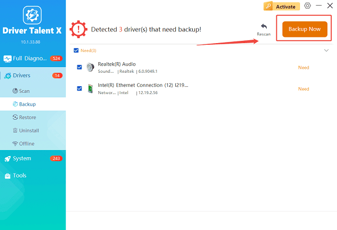This screenshot has height=230, width=337.
Task: Click the Tools toolbox icon
Action: [x=7, y=176]
